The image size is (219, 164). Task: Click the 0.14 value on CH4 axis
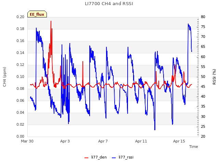[21, 53]
